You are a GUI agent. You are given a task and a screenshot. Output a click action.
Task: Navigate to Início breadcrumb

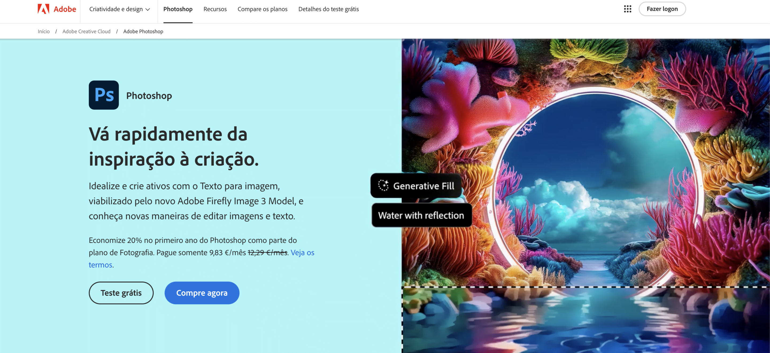[x=44, y=31]
